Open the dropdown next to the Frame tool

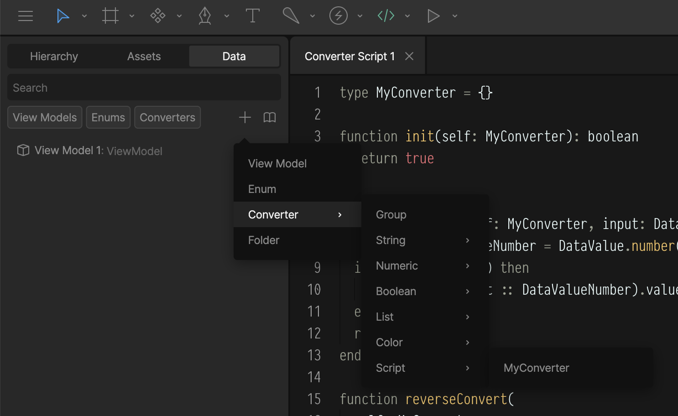click(x=132, y=16)
